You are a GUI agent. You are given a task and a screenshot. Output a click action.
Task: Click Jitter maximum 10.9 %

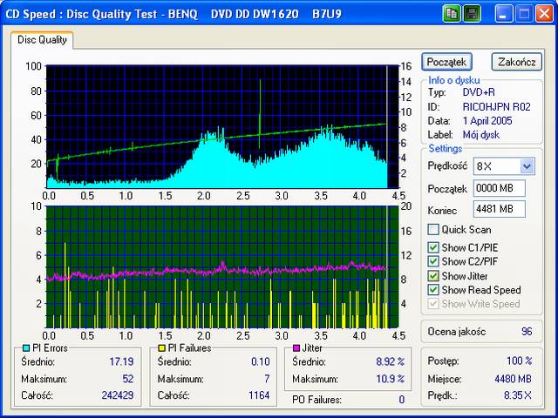pos(390,379)
